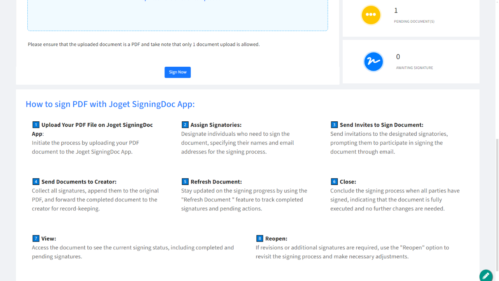Image resolution: width=499 pixels, height=281 pixels.
Task: Click the green pencil edit icon
Action: [486, 276]
